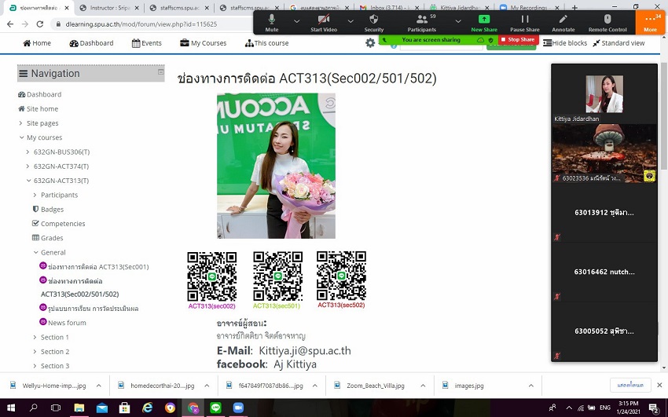Image resolution: width=668 pixels, height=417 pixels.
Task: Toggle Hide blocks
Action: pyautogui.click(x=565, y=43)
